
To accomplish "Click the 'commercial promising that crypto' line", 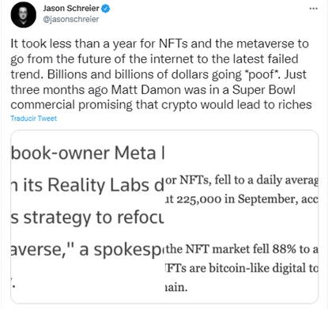I will point(161,105).
